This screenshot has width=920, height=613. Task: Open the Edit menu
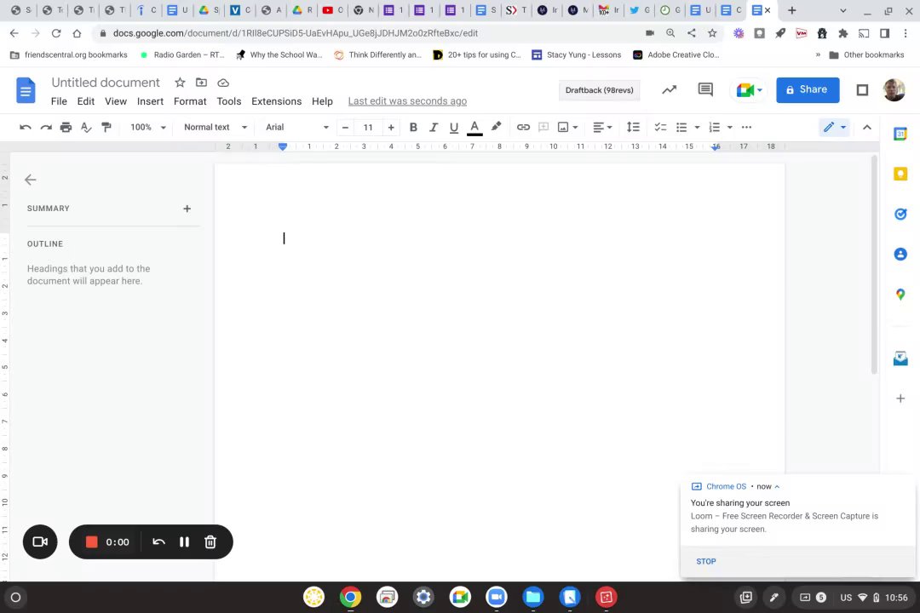point(86,101)
